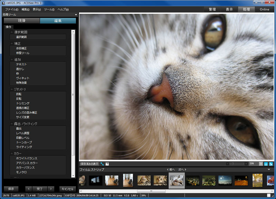Open the 修整ツール tool
The width and height of the screenshot is (276, 199).
click(23, 53)
